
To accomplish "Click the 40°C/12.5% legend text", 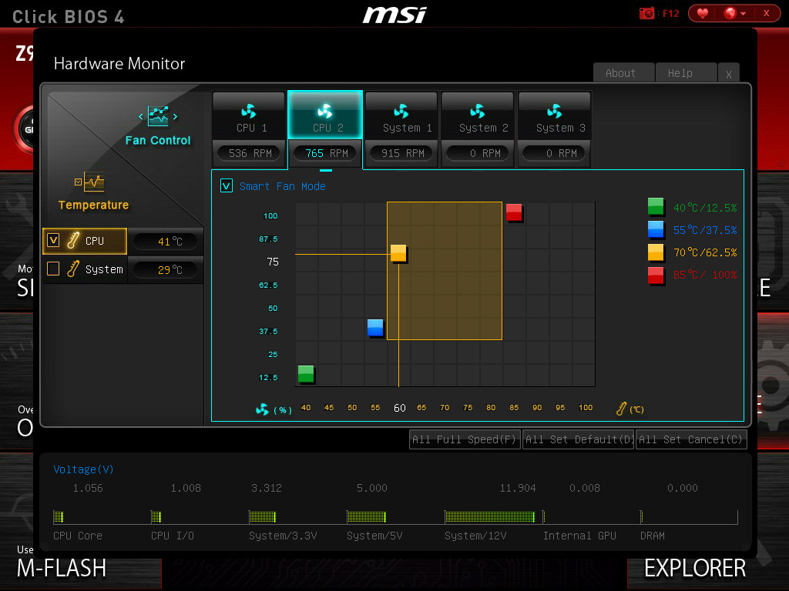I will pyautogui.click(x=705, y=208).
